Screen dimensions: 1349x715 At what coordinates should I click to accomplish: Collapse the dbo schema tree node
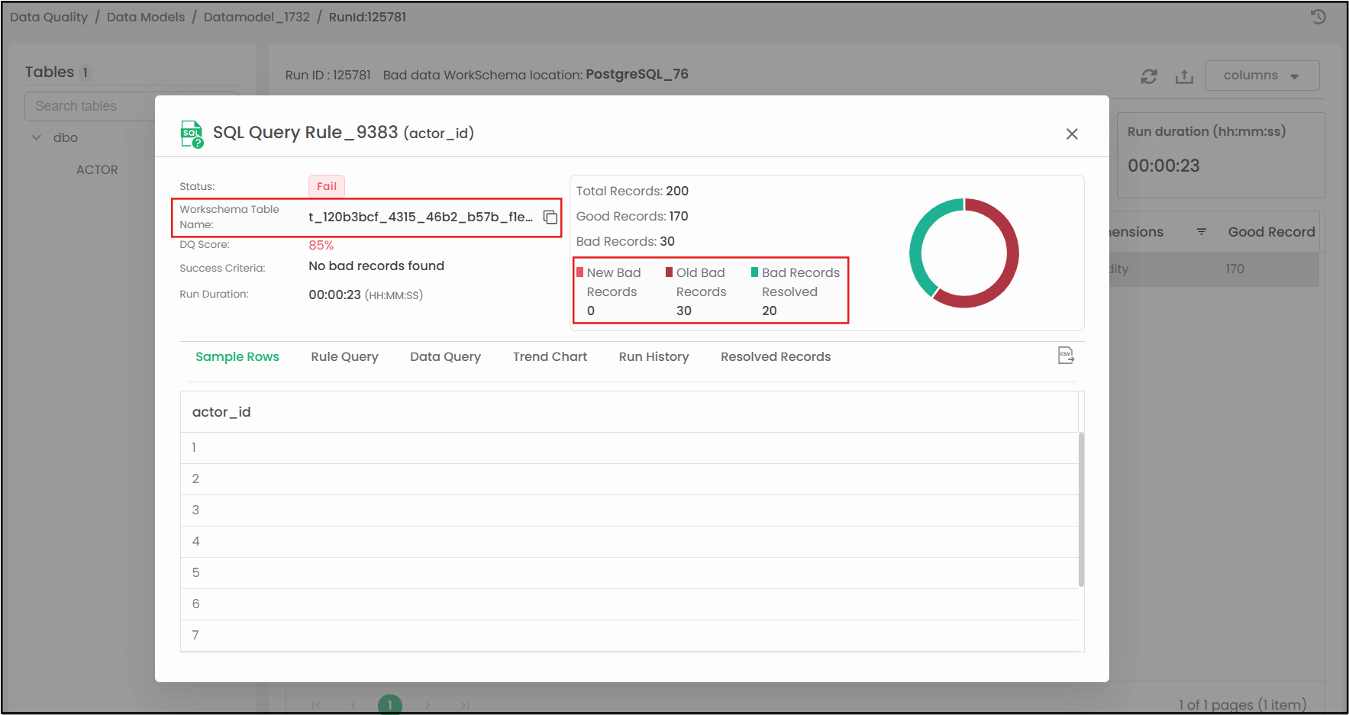tap(36, 138)
